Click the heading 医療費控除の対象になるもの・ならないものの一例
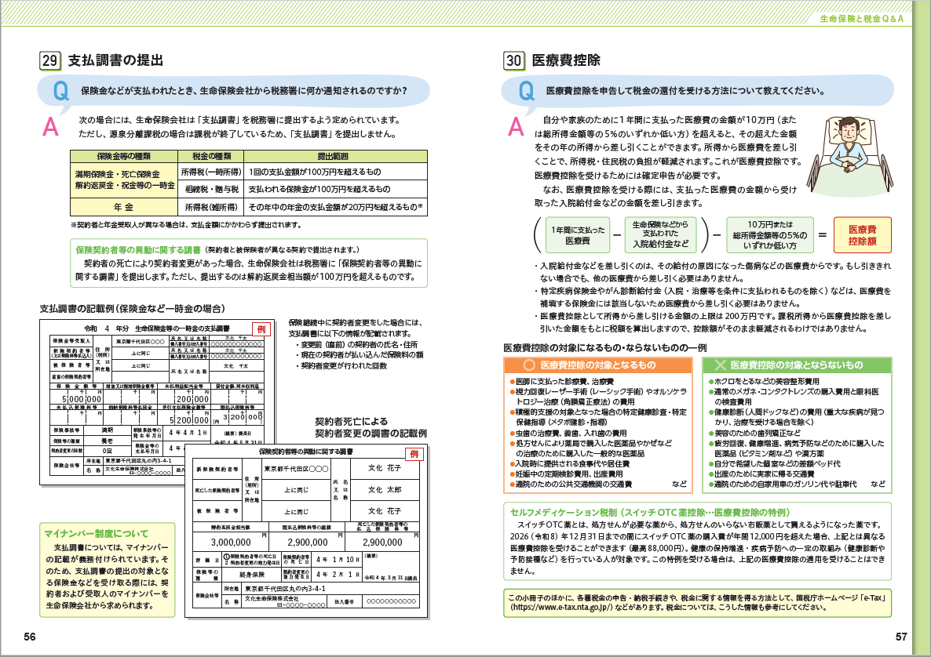The width and height of the screenshot is (931, 657). tap(605, 348)
